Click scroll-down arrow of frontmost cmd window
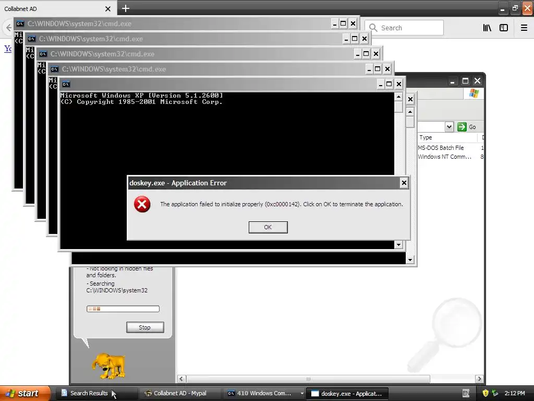This screenshot has width=534, height=401. click(x=398, y=244)
